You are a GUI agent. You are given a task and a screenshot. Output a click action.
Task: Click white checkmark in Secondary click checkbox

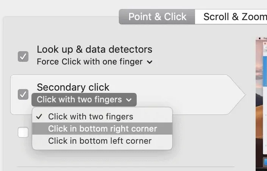click(23, 94)
